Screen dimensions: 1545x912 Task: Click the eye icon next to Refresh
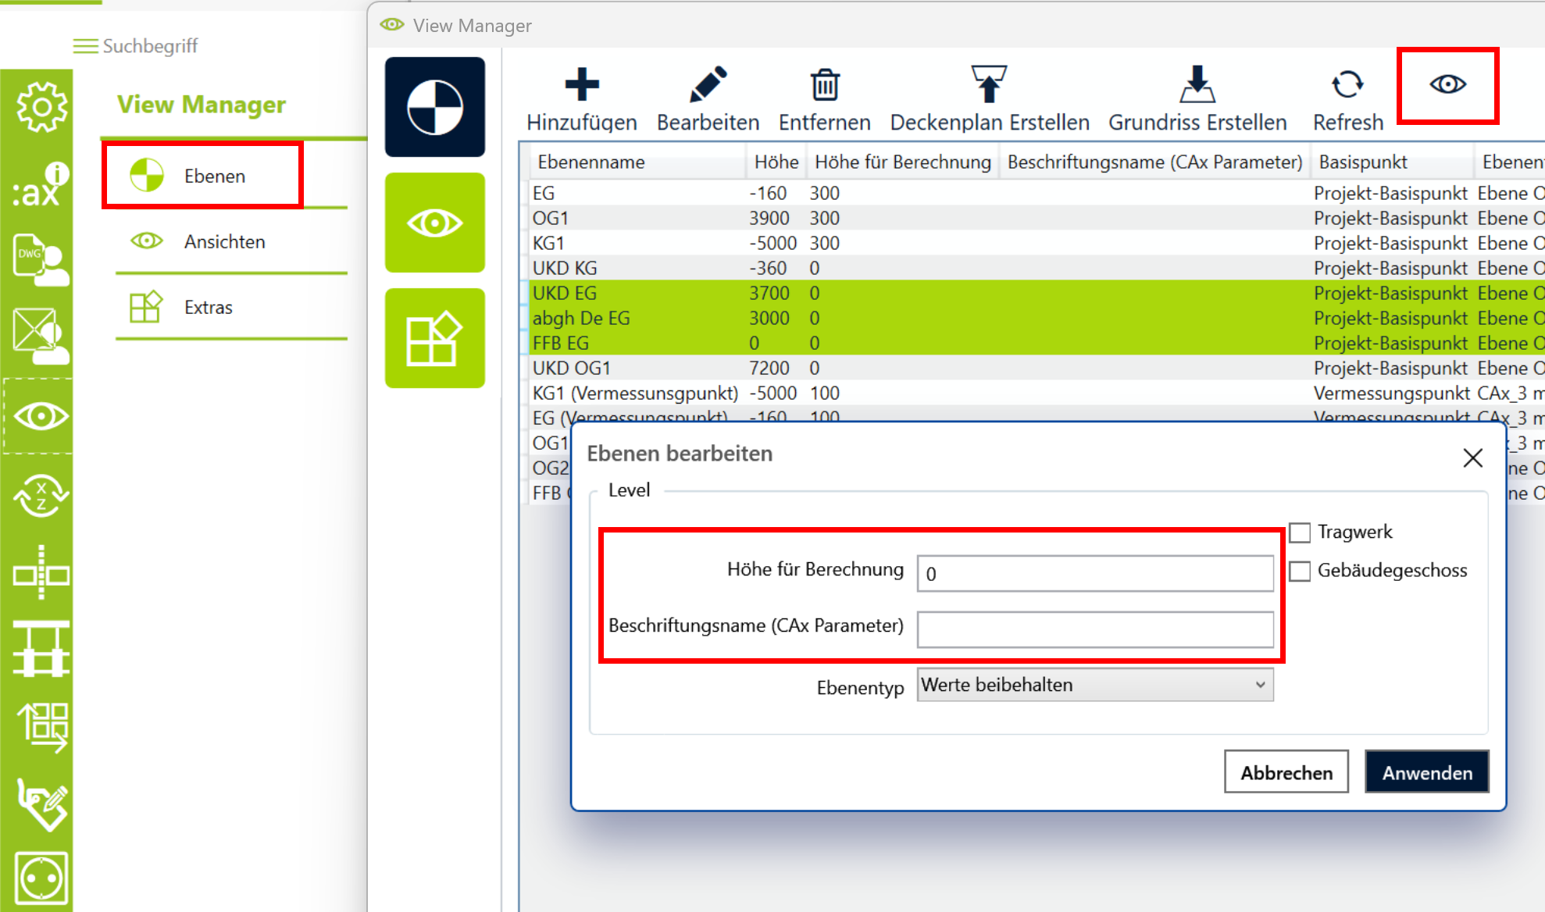click(x=1447, y=84)
